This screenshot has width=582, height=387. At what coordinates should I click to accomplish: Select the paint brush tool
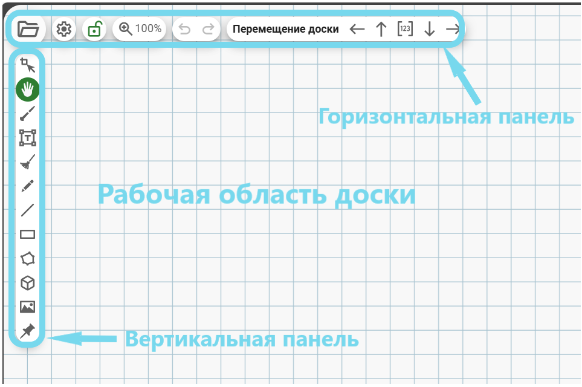pos(28,113)
